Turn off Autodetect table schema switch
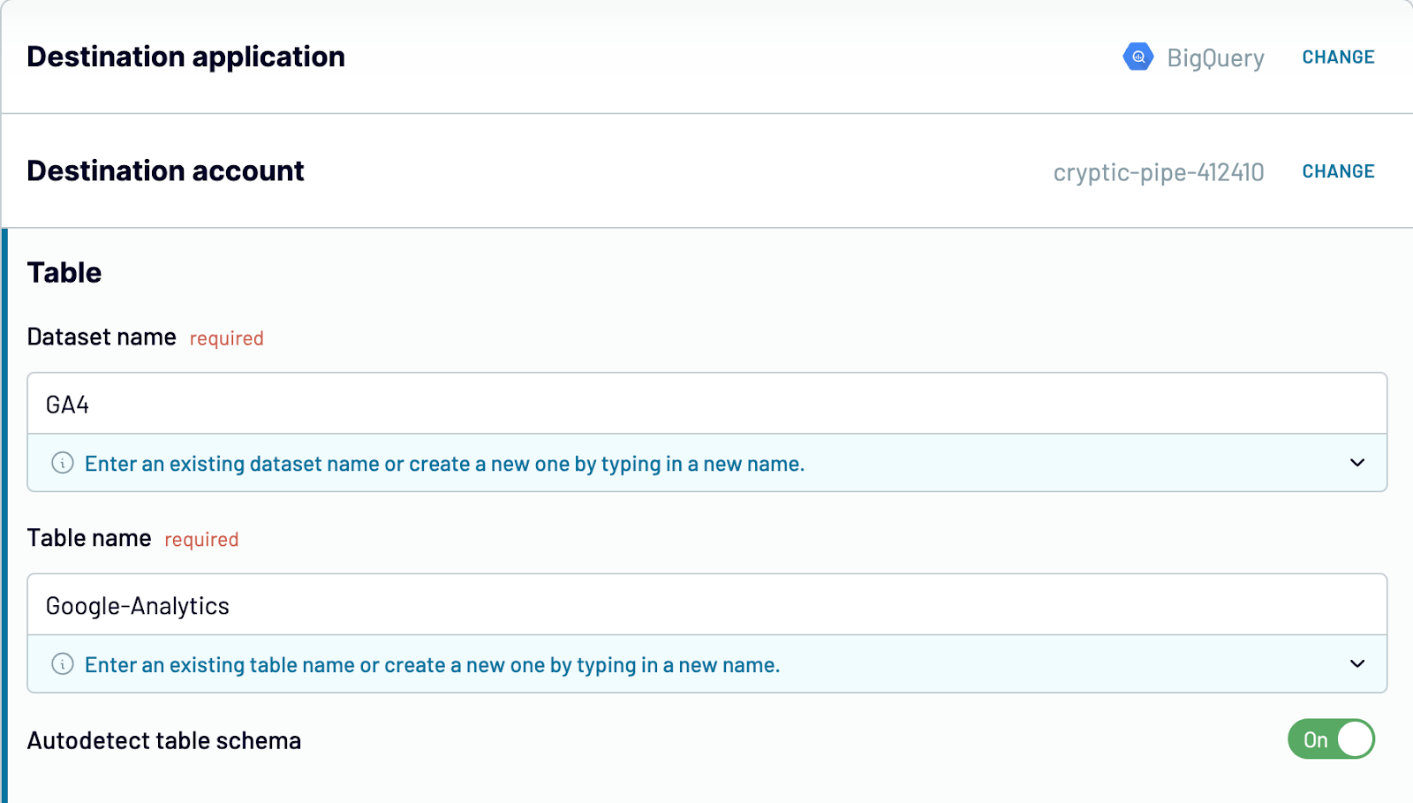The height and width of the screenshot is (803, 1413). 1331,739
